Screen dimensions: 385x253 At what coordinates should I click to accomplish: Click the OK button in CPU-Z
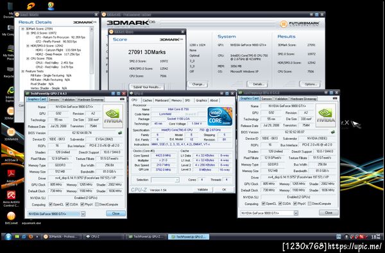(224, 189)
